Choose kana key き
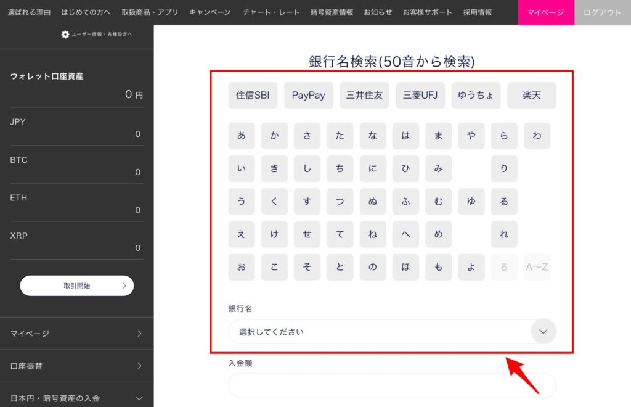This screenshot has height=407, width=631. click(x=274, y=169)
